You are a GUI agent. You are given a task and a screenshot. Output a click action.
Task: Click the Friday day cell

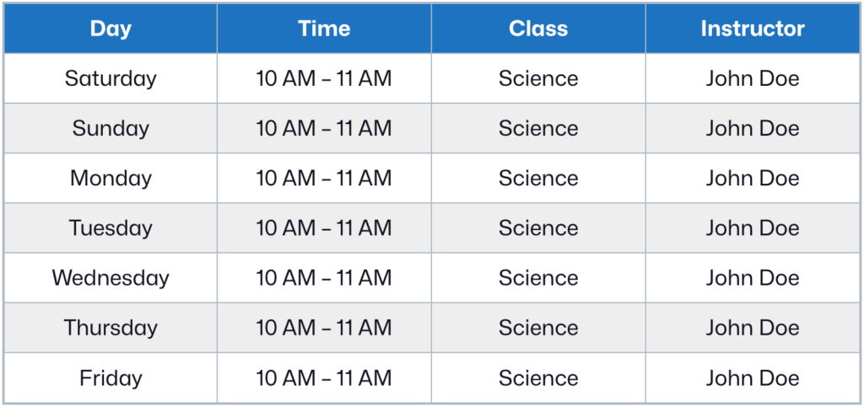[x=111, y=378]
